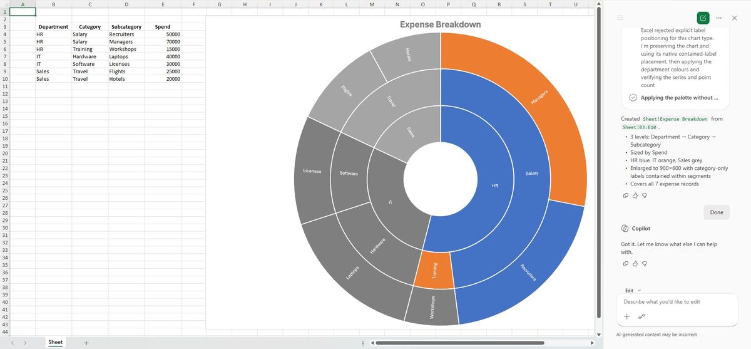Close the Copilot side pane

(734, 18)
